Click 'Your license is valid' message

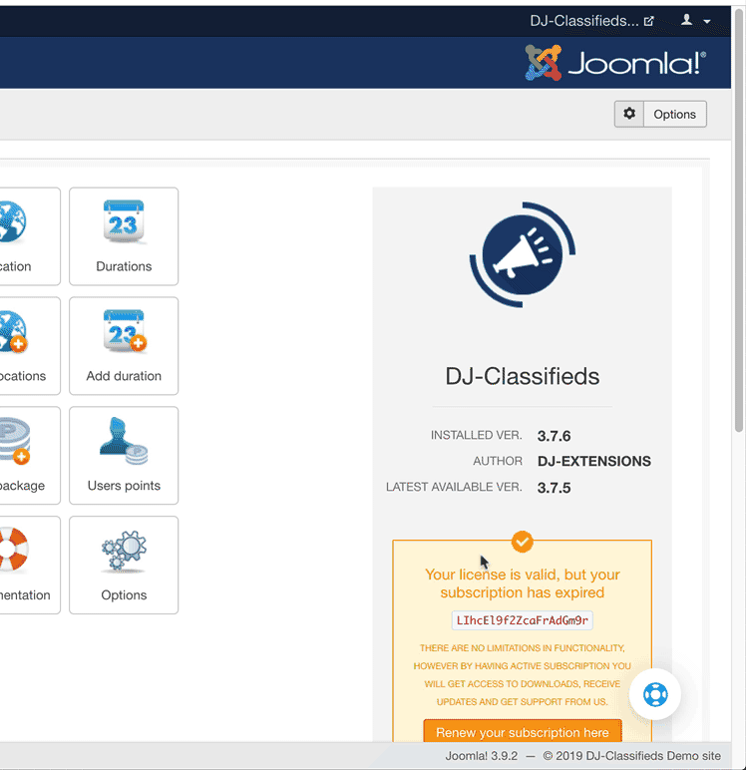tap(522, 583)
